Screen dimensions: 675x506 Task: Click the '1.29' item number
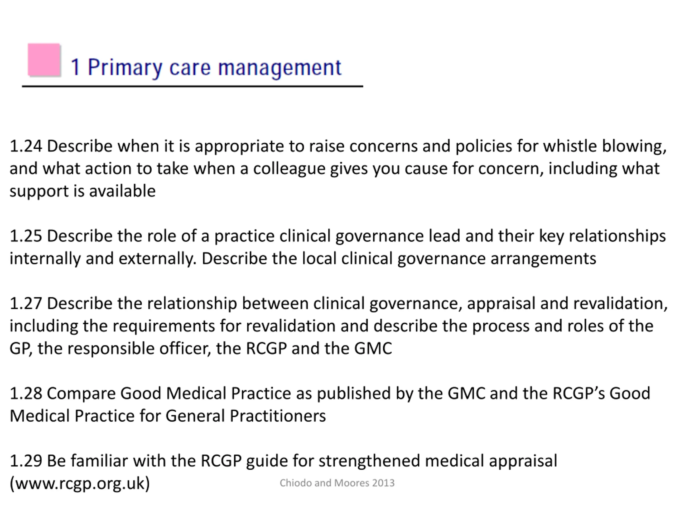(x=26, y=461)
